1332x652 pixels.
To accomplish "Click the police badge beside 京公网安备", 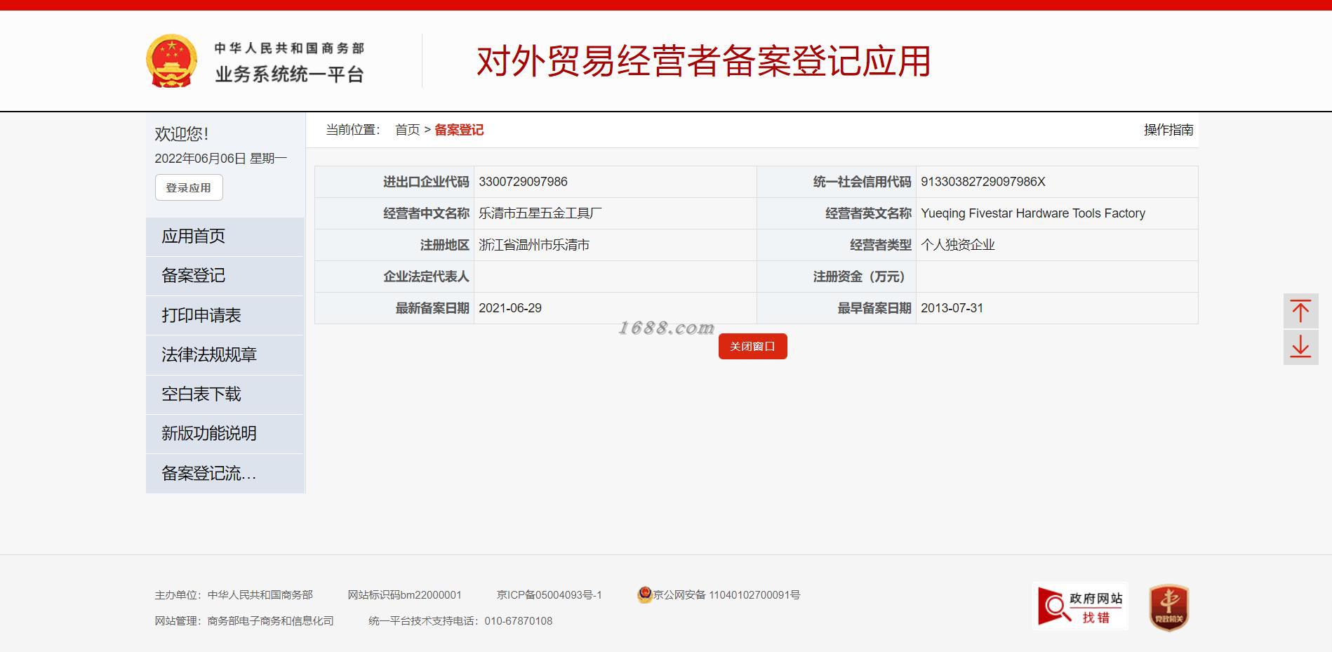I will (644, 594).
